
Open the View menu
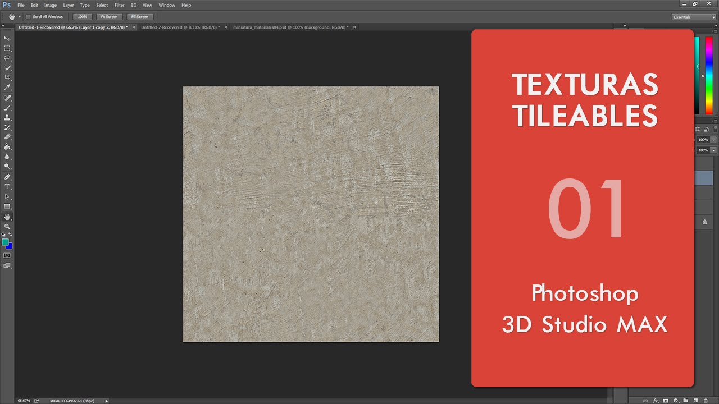147,5
